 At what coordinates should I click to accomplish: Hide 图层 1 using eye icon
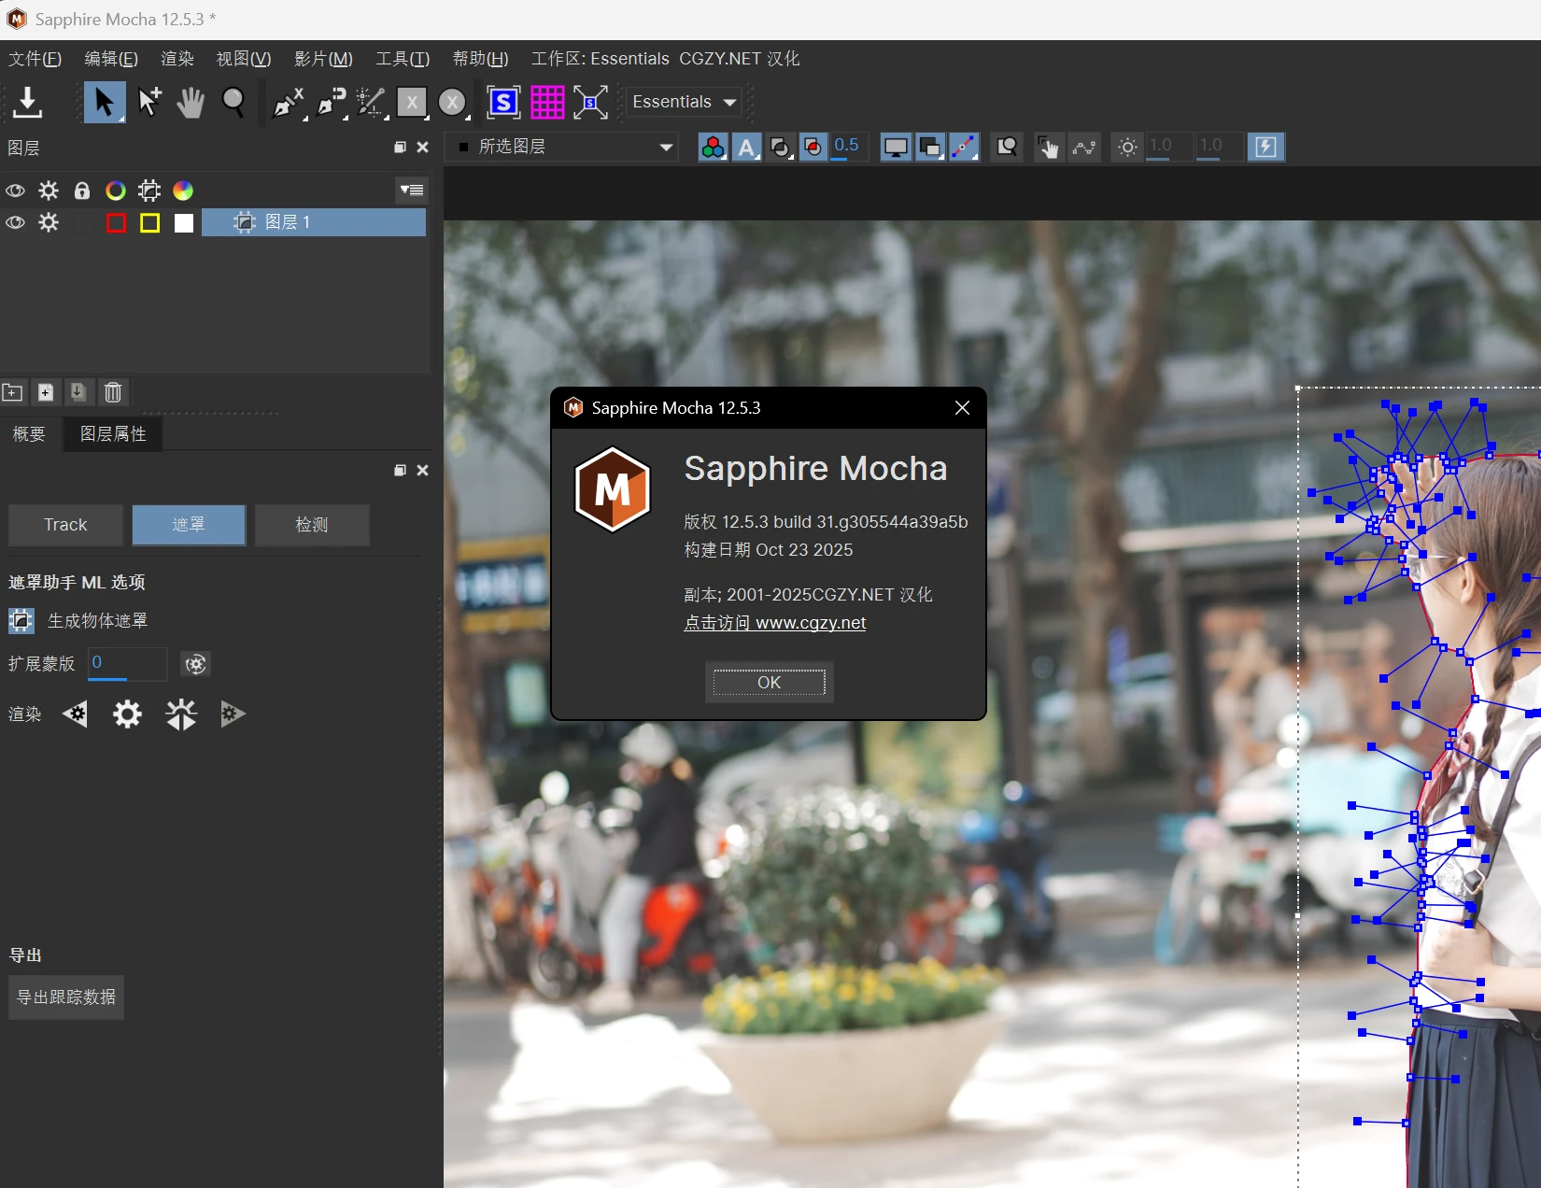15,222
